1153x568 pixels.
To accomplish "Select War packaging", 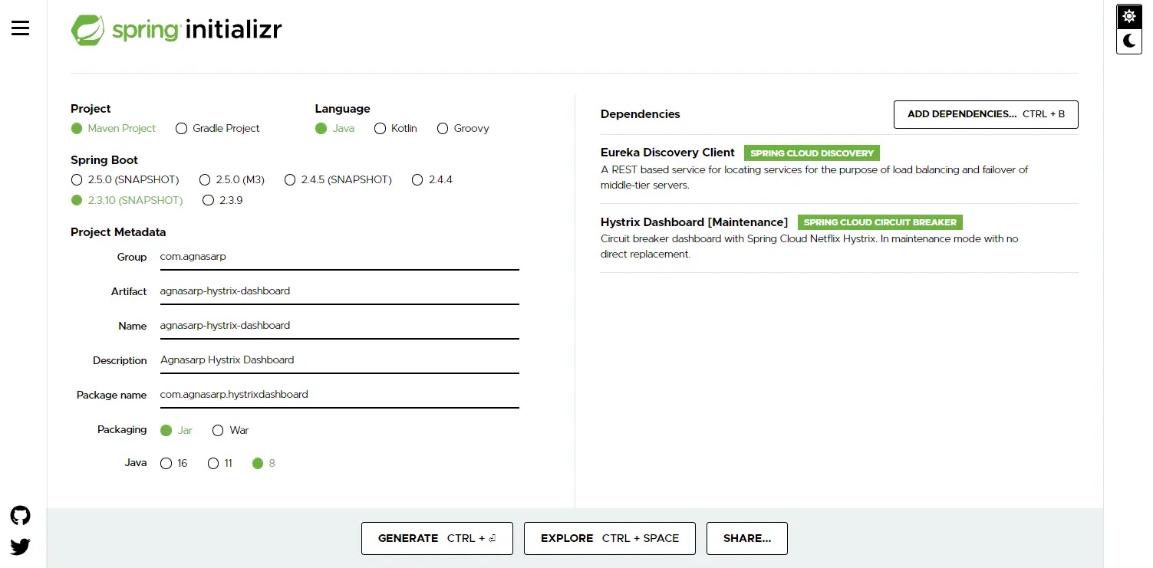I will (x=231, y=430).
